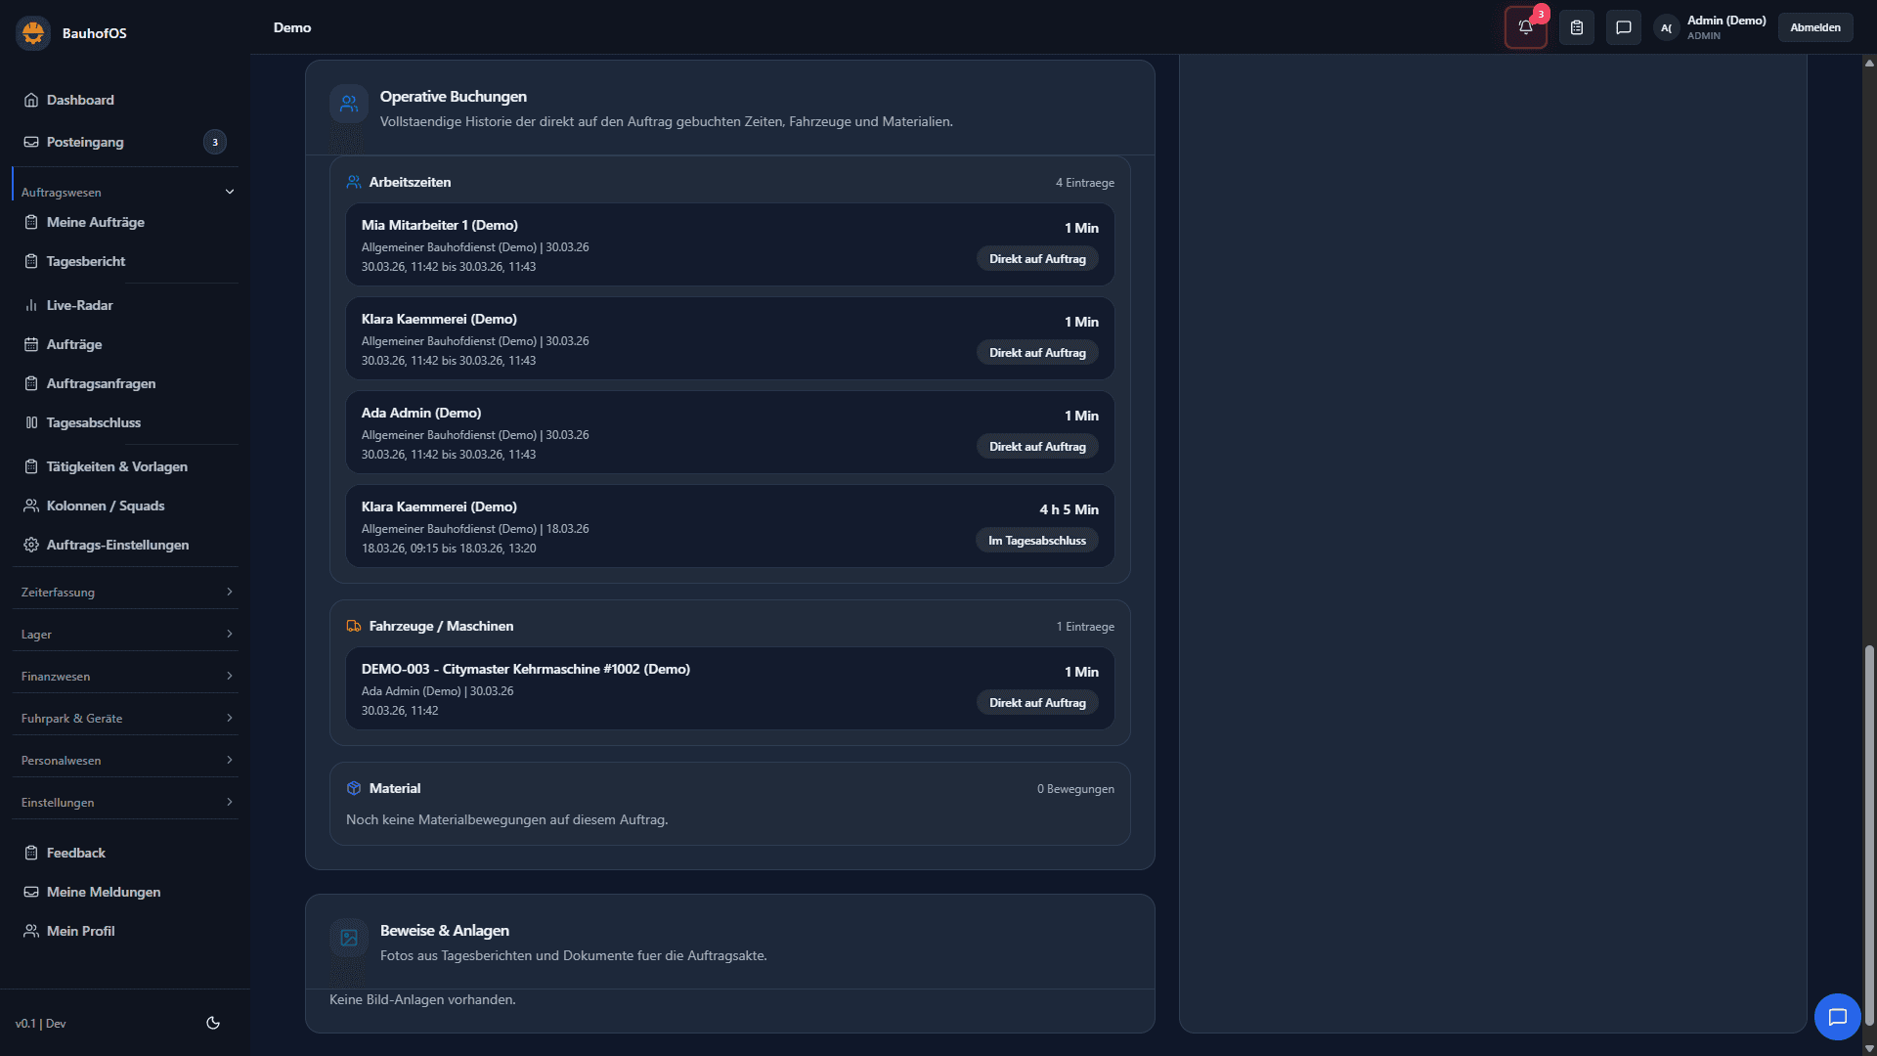Open the Dashboard menu item
The height and width of the screenshot is (1056, 1877).
[80, 100]
